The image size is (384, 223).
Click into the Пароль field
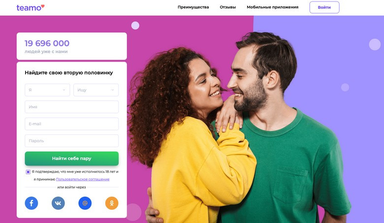72,141
